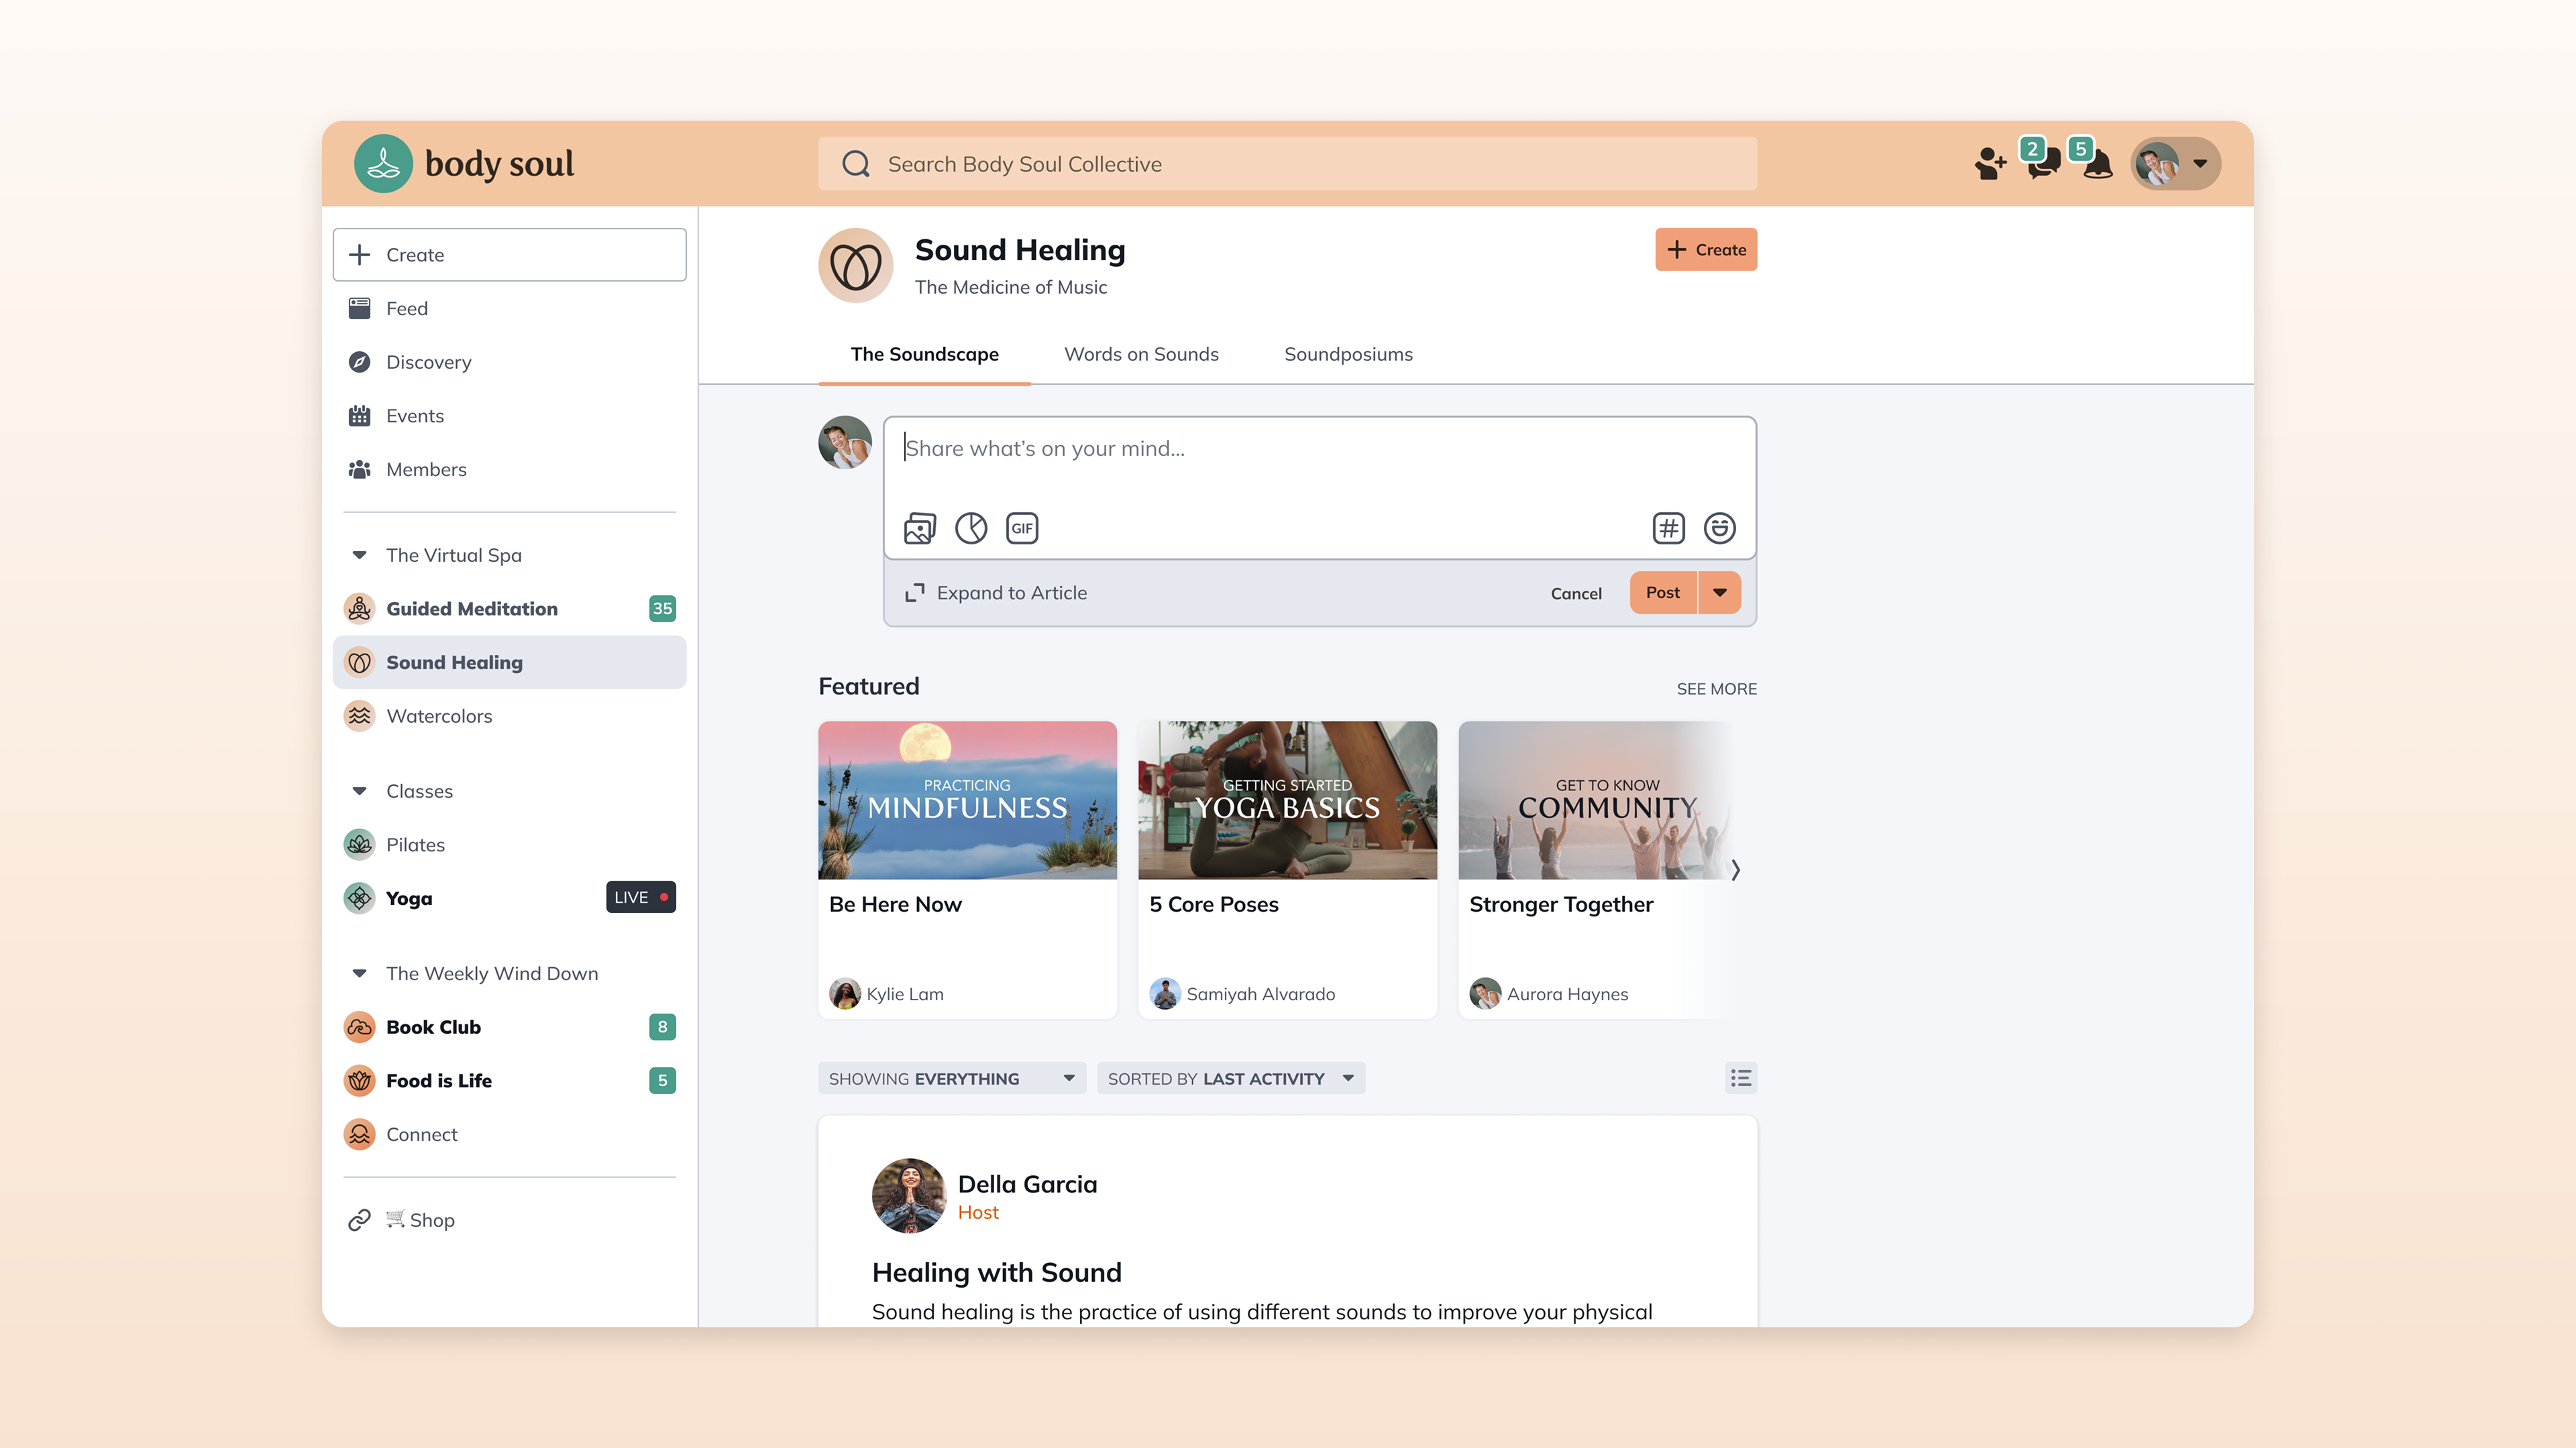Click the Guided Meditation 35 badge
Screen dimensions: 2576x1448
tap(662, 607)
